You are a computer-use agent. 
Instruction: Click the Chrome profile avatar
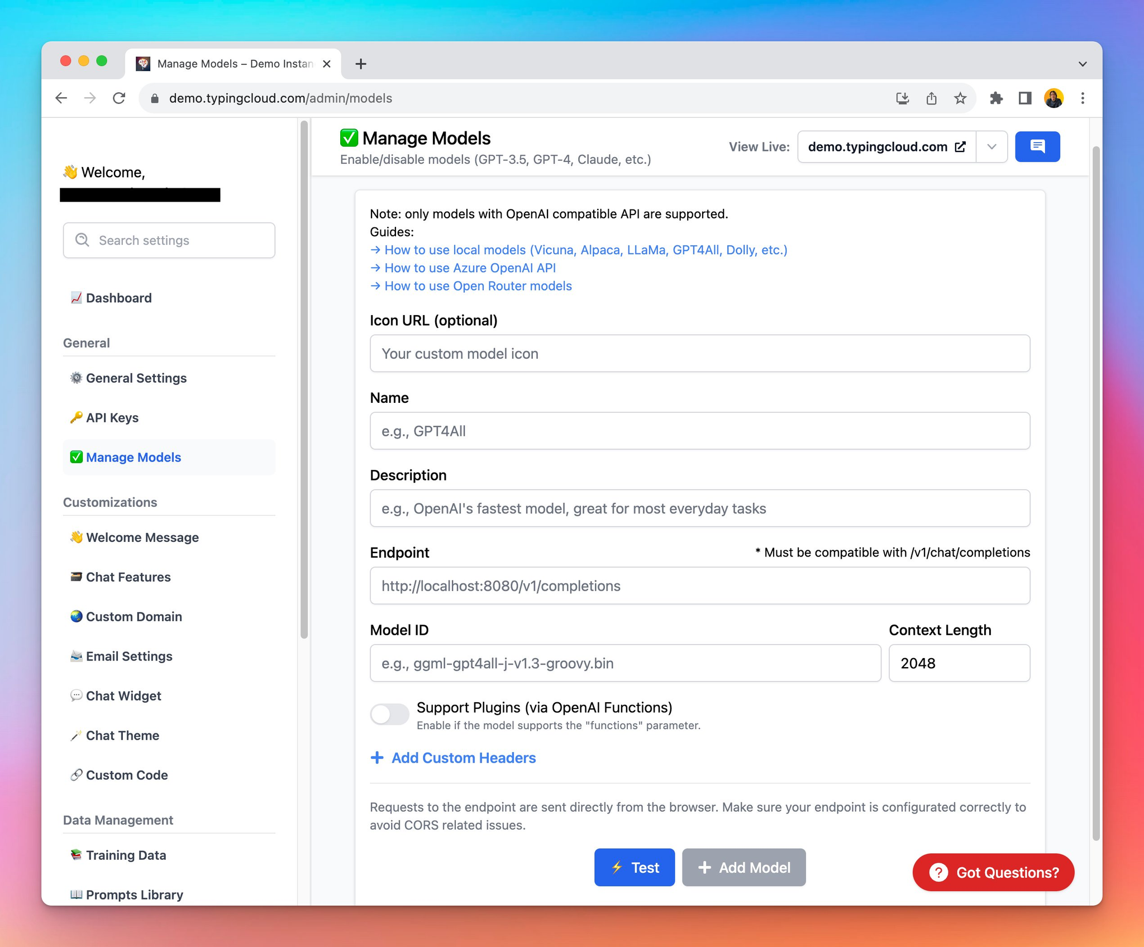(1053, 99)
